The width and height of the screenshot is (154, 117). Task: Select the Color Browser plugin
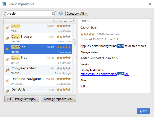(38, 38)
